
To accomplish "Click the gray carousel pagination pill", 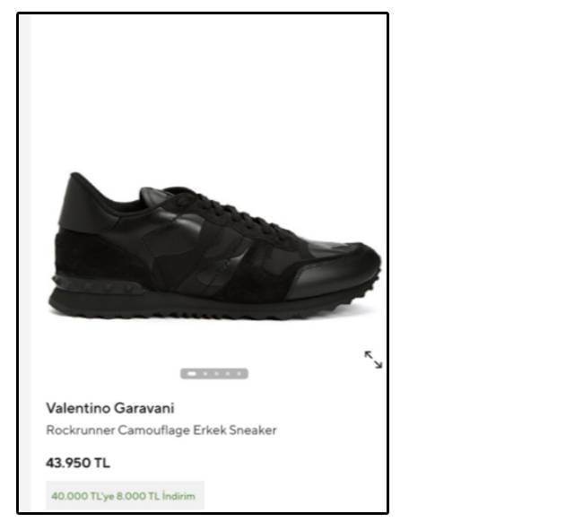I will 214,374.
